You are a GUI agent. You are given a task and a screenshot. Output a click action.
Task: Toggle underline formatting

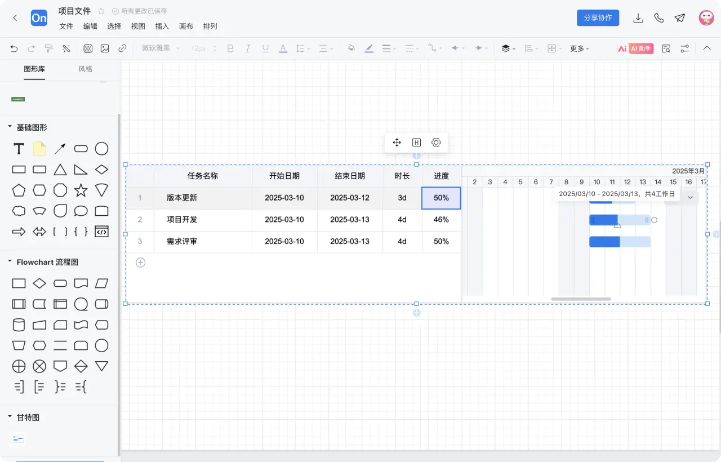click(265, 48)
